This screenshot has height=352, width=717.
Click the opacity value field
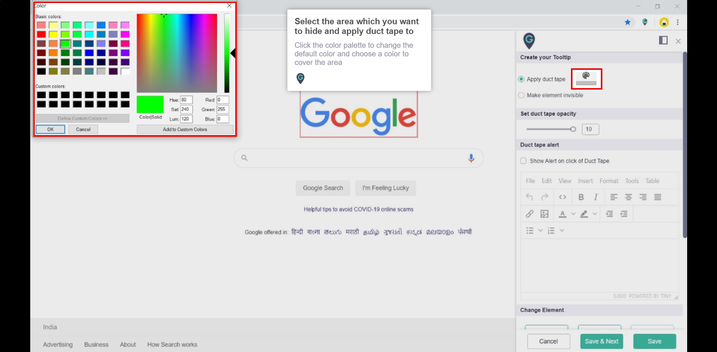tap(590, 129)
